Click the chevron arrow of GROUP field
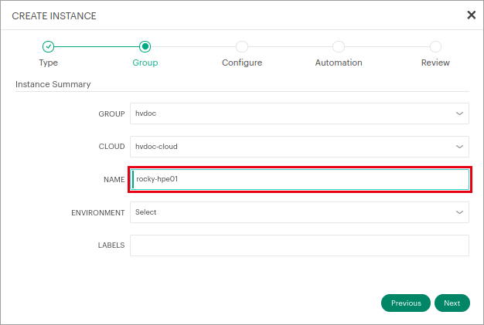The image size is (484, 325). pos(459,113)
